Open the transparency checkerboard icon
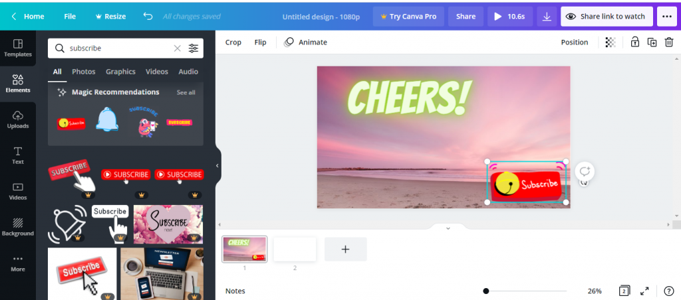Viewport: 681px width, 300px height. 611,42
